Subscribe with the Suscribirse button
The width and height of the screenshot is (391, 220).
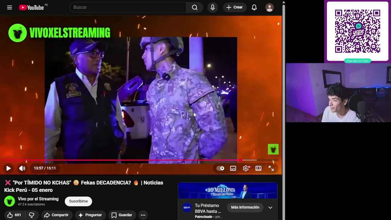point(78,201)
